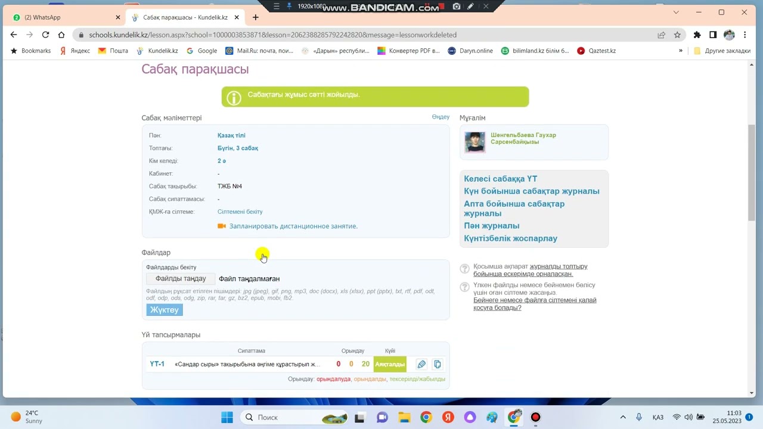Click the help question icon beside Қосымша ақпарат

[x=465, y=269]
